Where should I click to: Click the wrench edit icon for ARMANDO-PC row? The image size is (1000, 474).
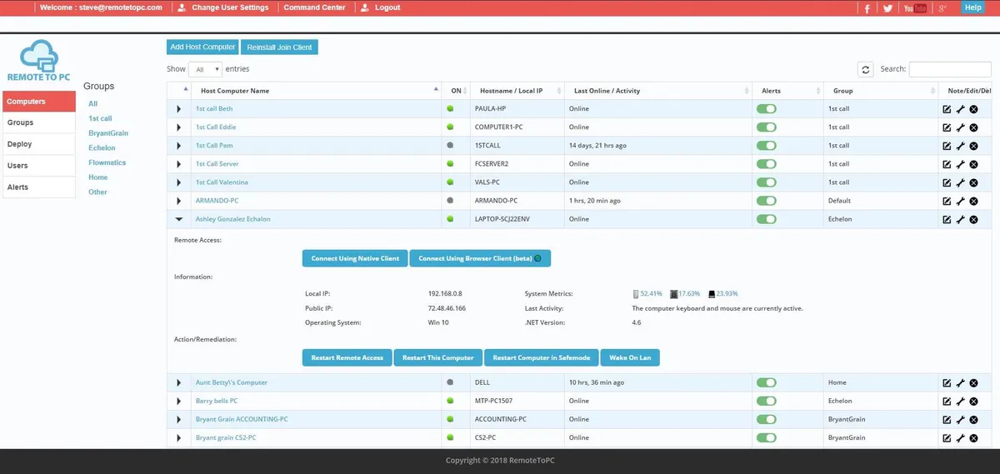tap(960, 201)
